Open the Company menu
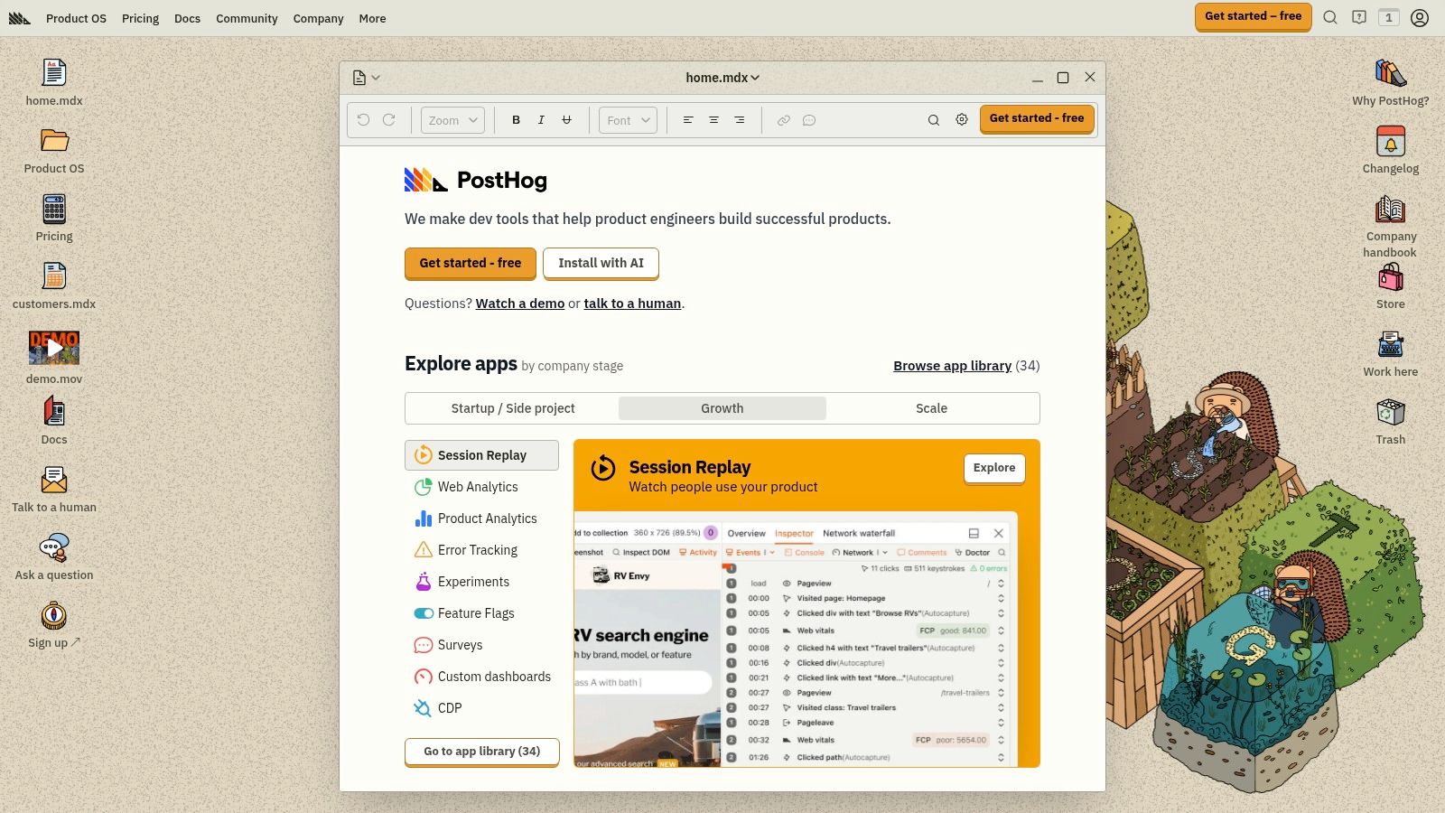The height and width of the screenshot is (813, 1445). [x=318, y=18]
